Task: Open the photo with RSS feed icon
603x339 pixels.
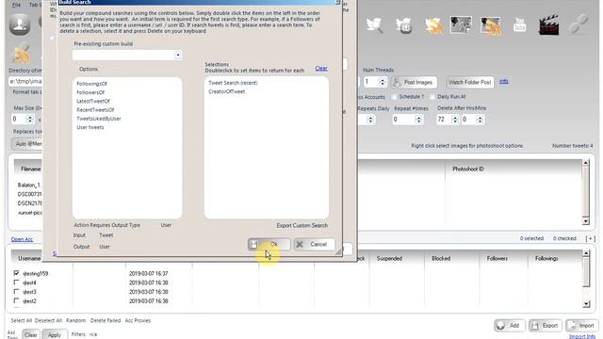Action: [x=491, y=25]
